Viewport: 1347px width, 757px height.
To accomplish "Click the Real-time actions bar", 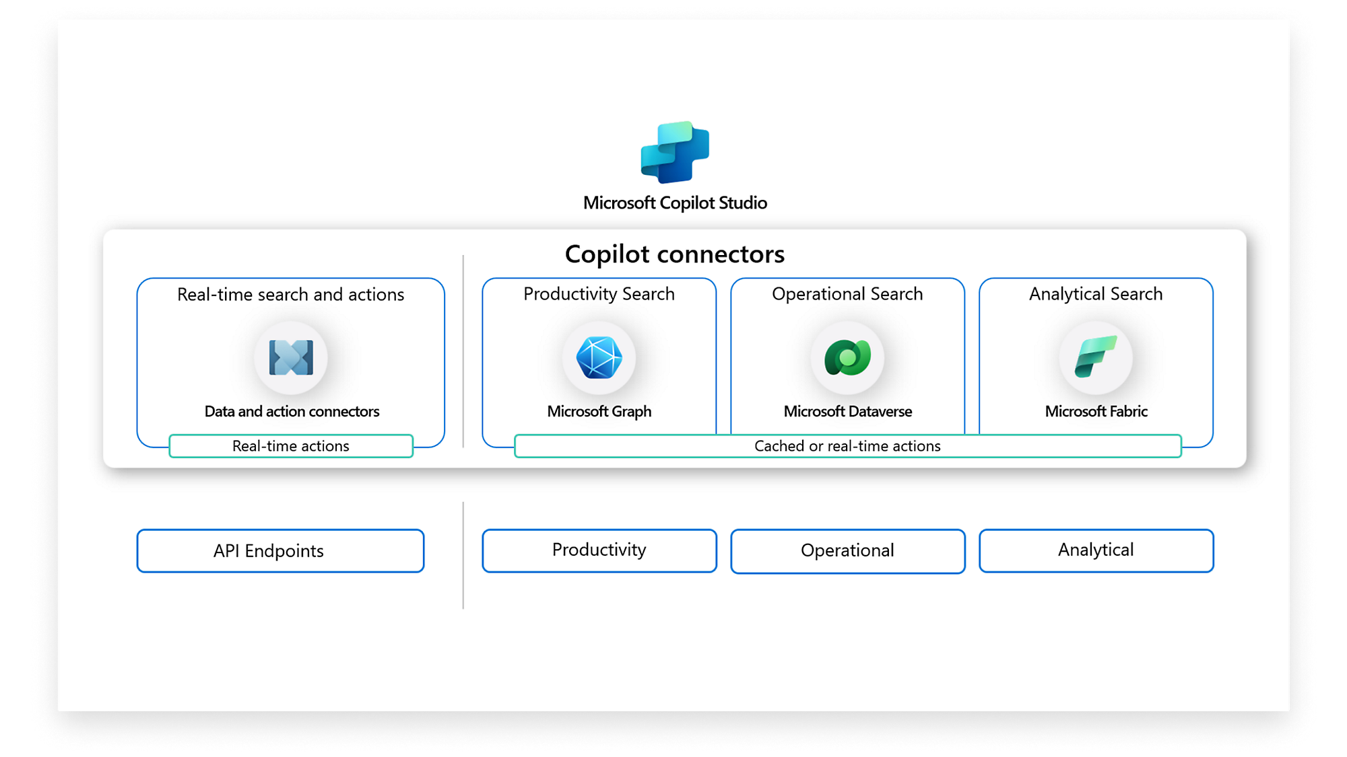I will tap(291, 445).
